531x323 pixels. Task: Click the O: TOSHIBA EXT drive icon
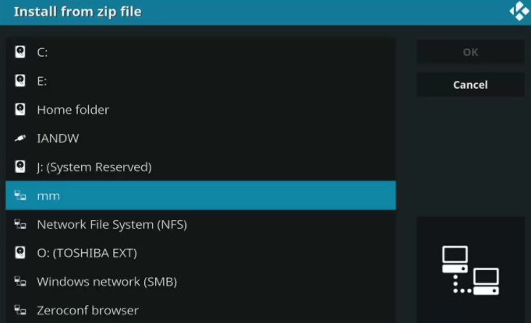tap(20, 253)
